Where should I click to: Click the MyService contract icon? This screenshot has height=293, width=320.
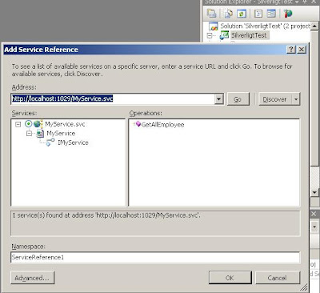click(x=40, y=134)
